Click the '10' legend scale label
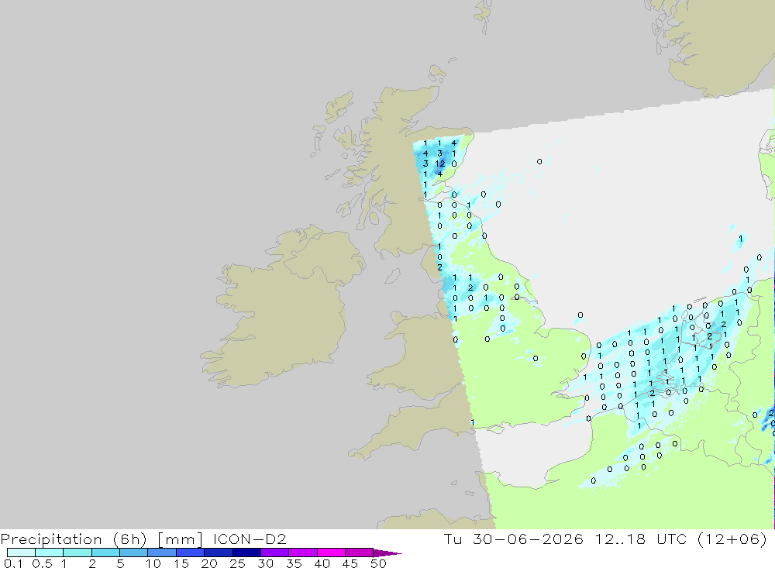Viewport: 775px width, 568px height. pos(153,563)
